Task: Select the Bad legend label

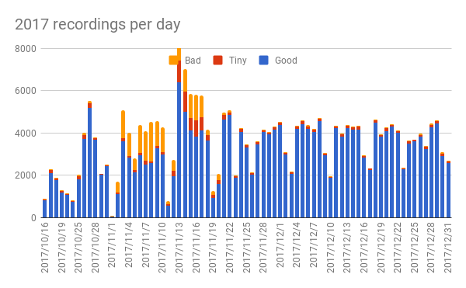Action: pyautogui.click(x=193, y=61)
